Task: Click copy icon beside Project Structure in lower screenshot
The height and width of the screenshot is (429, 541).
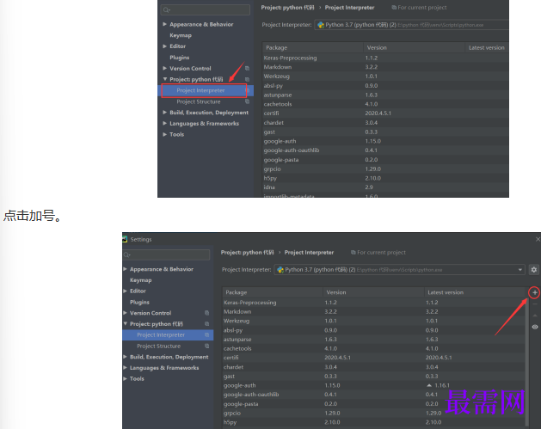Action: tap(207, 346)
